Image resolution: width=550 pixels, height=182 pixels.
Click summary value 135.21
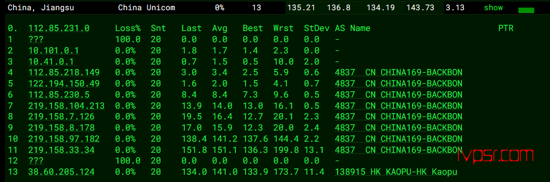[302, 8]
